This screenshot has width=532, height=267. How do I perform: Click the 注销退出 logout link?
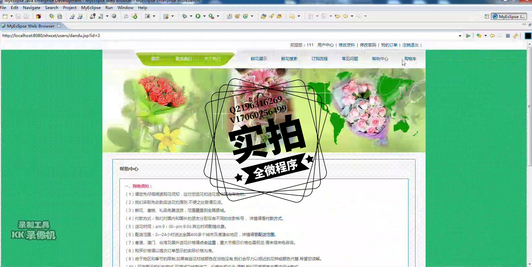(x=410, y=45)
